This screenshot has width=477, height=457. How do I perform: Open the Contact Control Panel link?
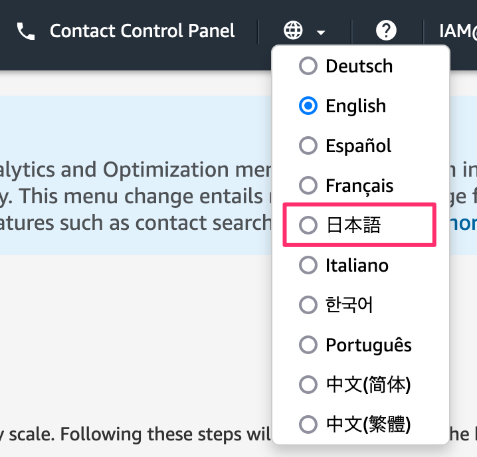tap(142, 31)
